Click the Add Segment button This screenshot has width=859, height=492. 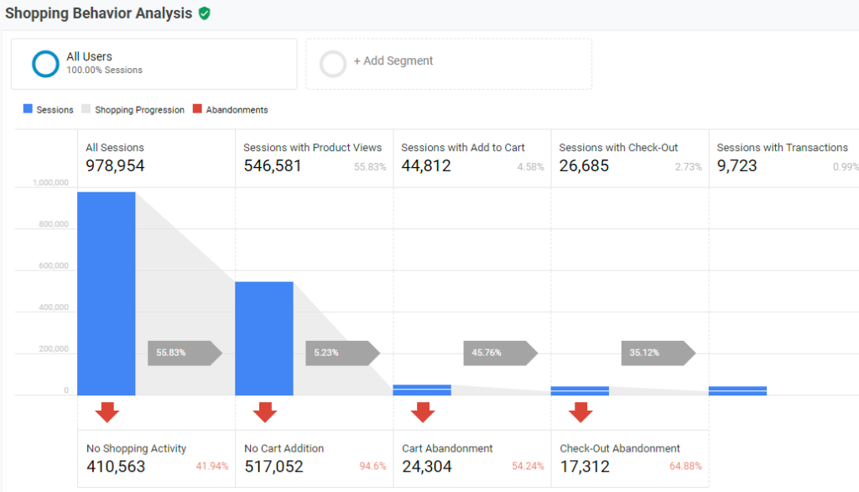pyautogui.click(x=449, y=64)
